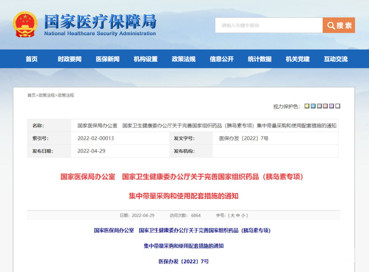Click the 视力保护色 label
This screenshot has height=272, width=369.
click(287, 107)
